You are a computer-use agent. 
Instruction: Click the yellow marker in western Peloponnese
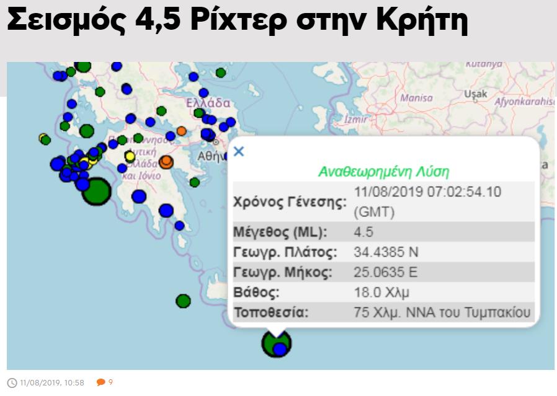tap(130, 156)
